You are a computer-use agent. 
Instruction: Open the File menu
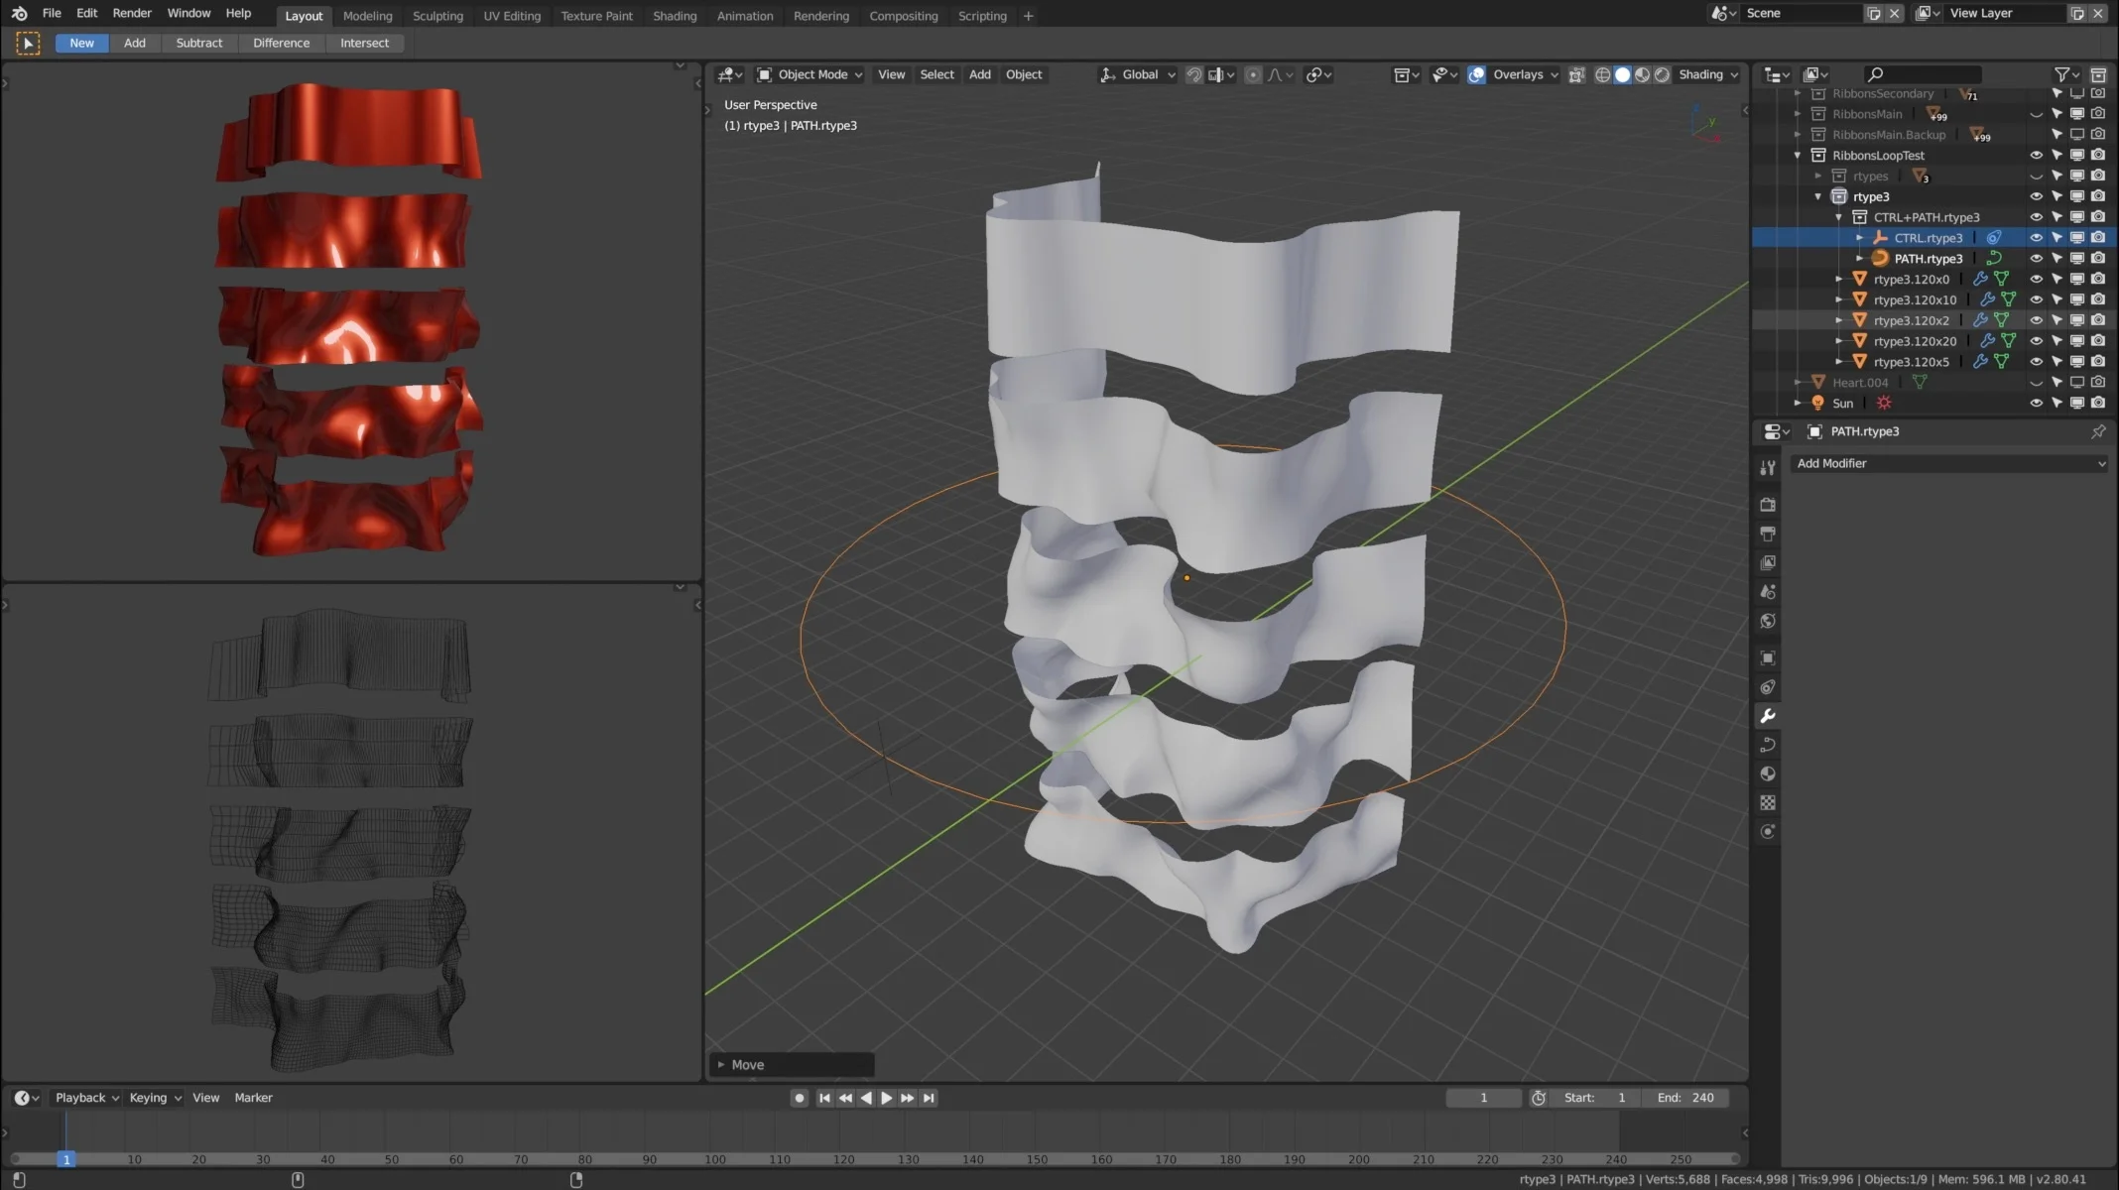coord(52,14)
